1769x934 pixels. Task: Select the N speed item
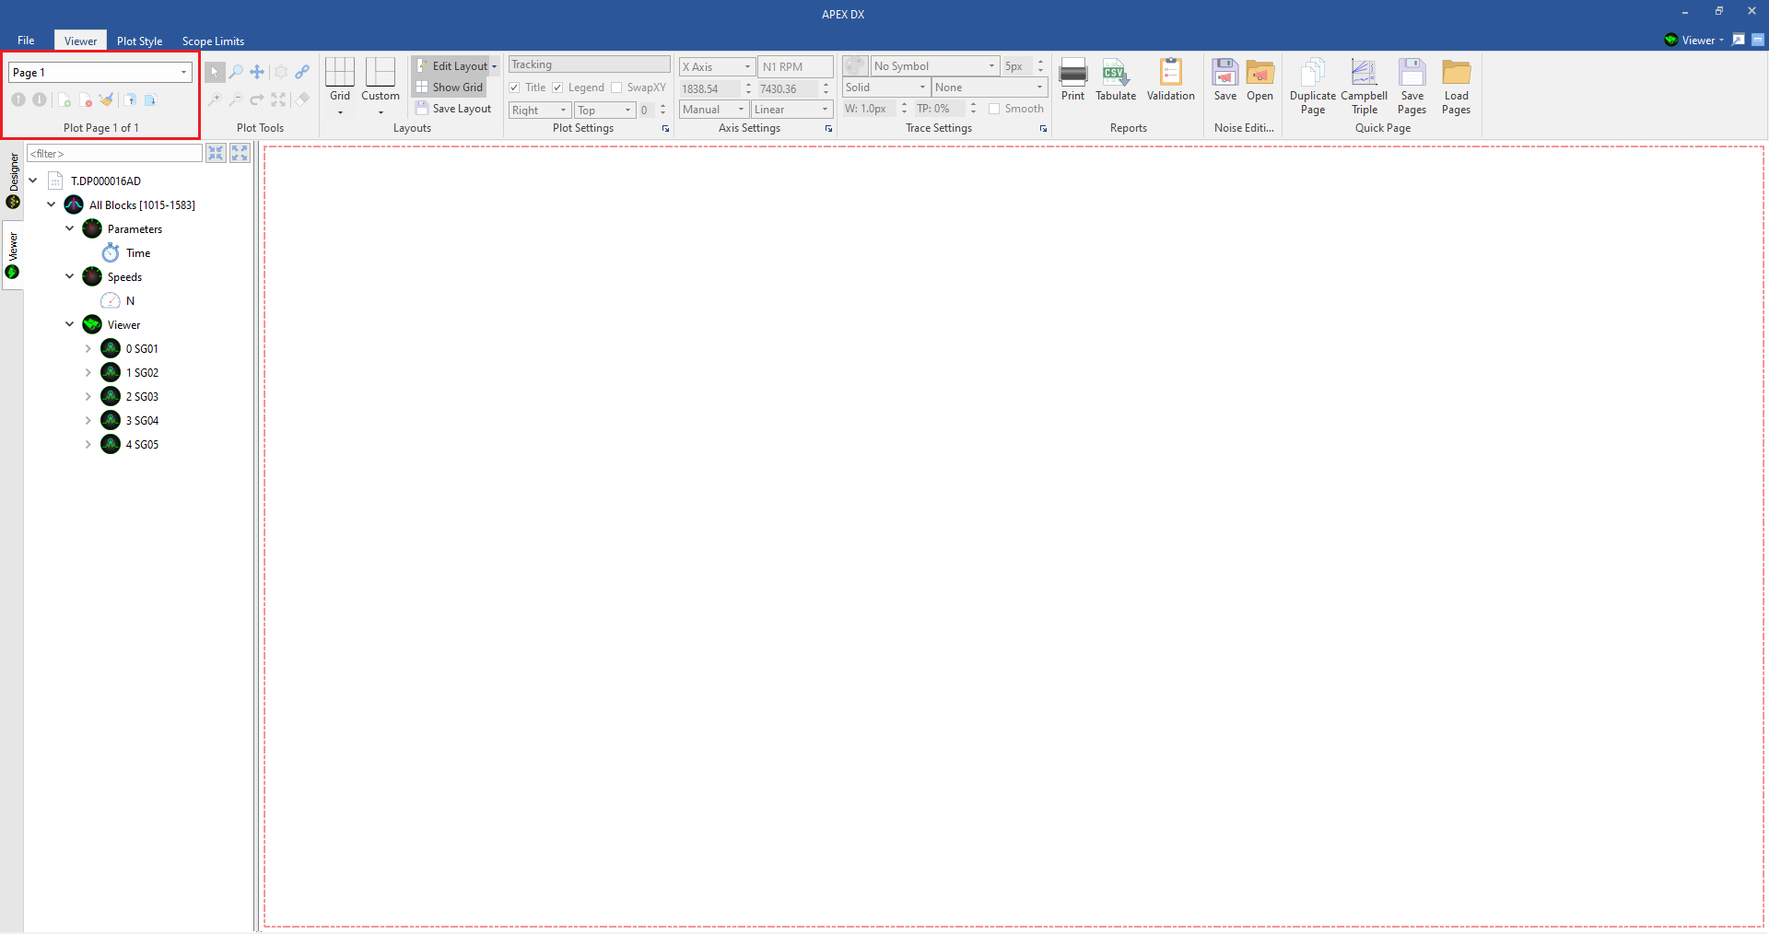pyautogui.click(x=130, y=301)
